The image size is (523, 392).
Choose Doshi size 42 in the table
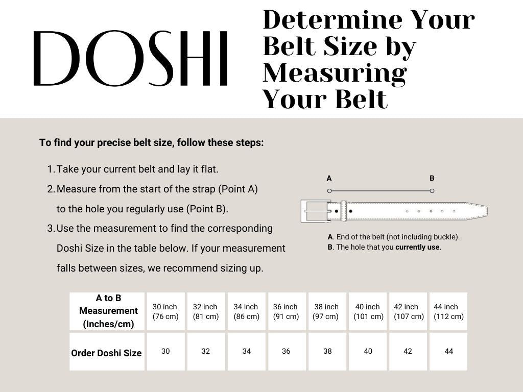[408, 351]
